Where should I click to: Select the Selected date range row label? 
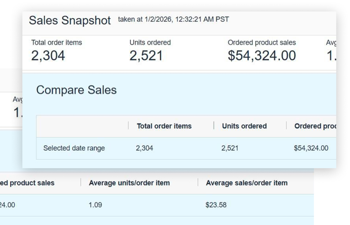[74, 148]
